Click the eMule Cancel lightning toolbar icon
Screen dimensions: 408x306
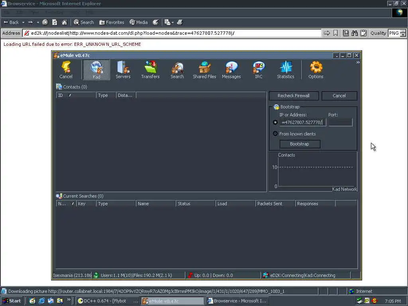pos(66,70)
